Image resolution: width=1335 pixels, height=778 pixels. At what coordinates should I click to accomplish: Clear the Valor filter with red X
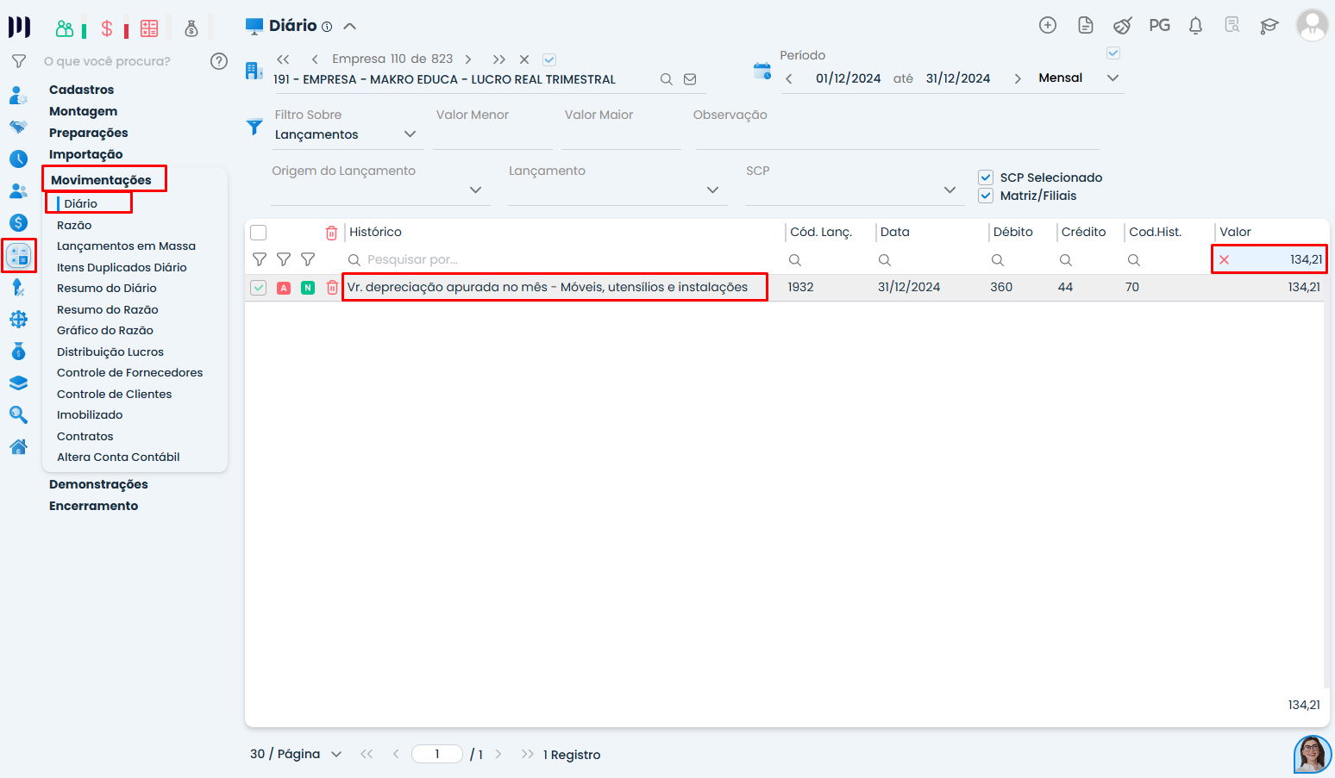click(x=1224, y=259)
